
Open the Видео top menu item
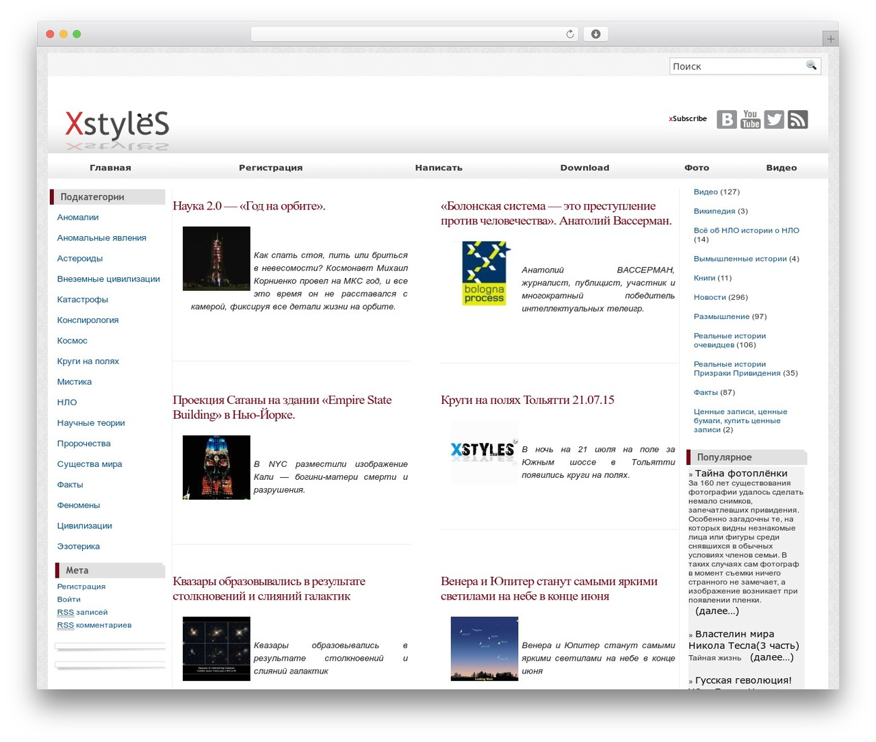(782, 168)
